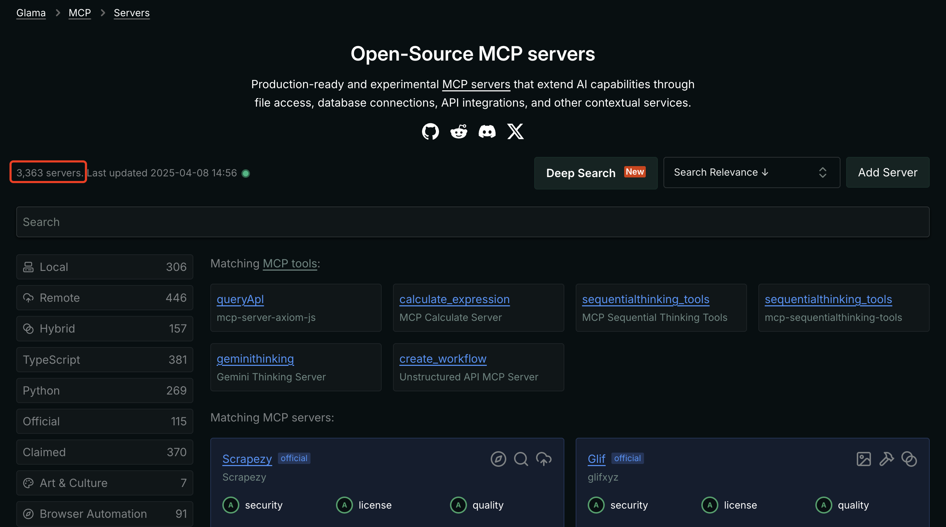Click the Add Server button

tap(888, 172)
